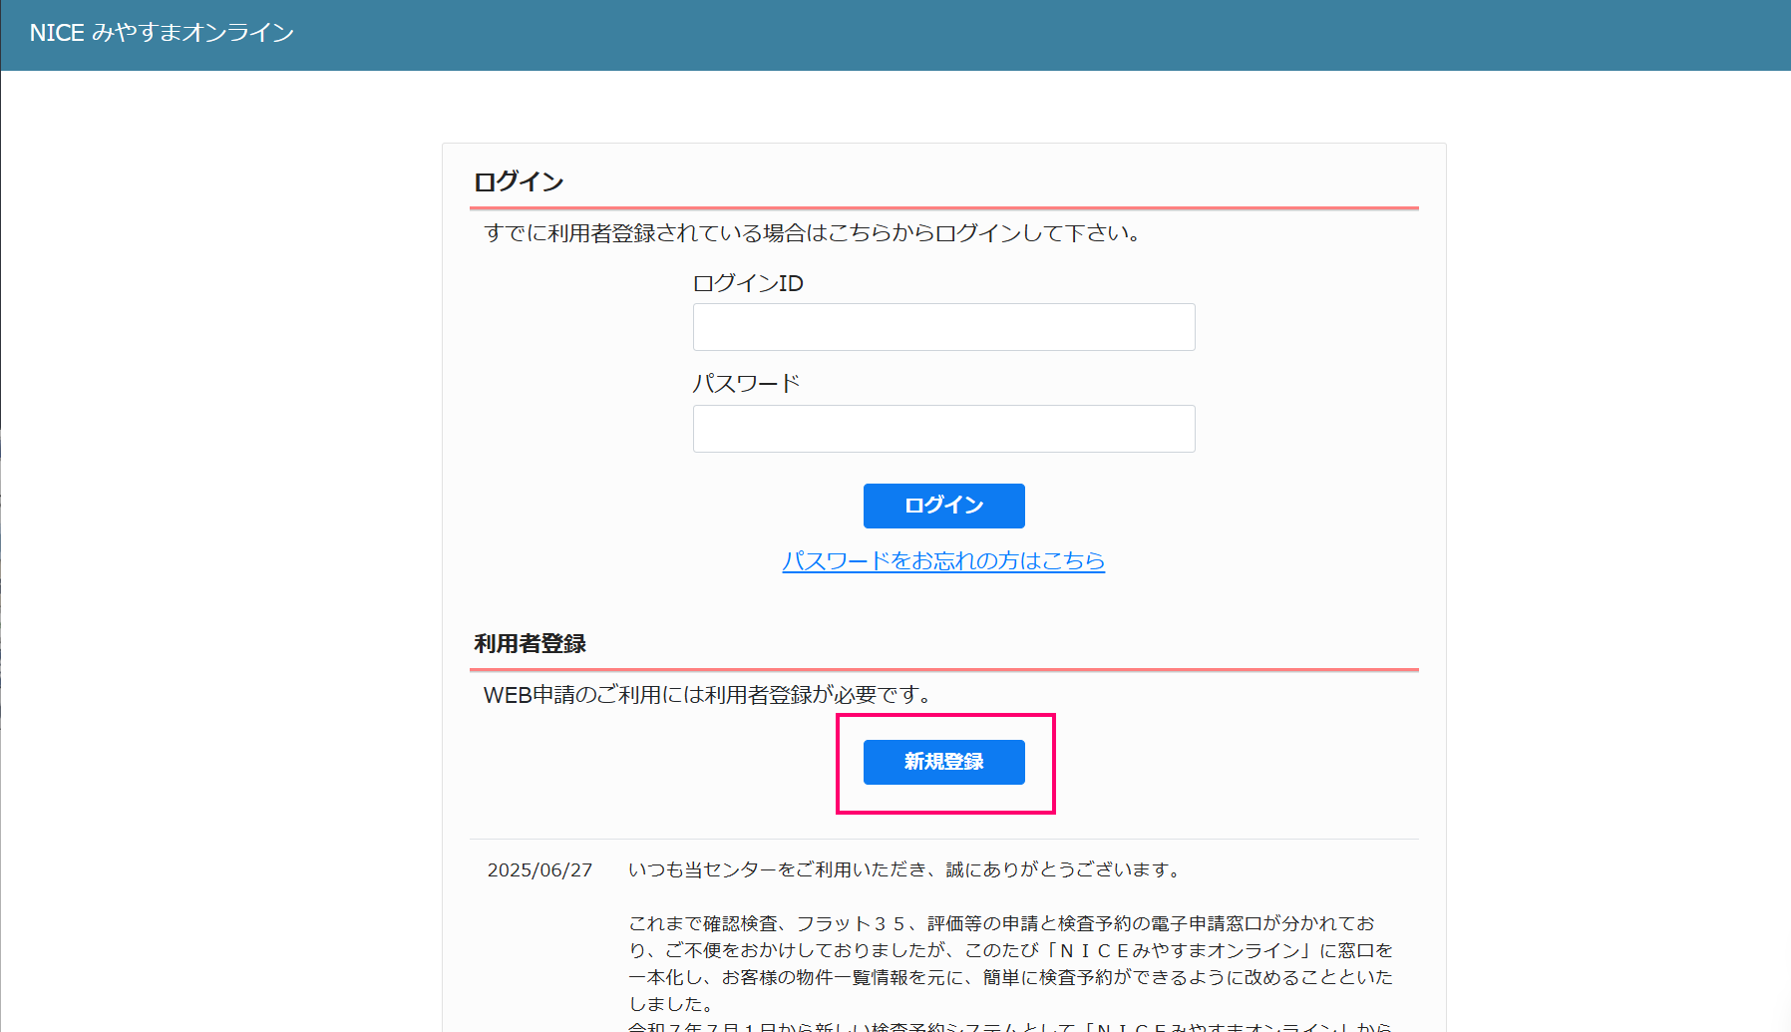Click the blue top header bar

pyautogui.click(x=997, y=35)
